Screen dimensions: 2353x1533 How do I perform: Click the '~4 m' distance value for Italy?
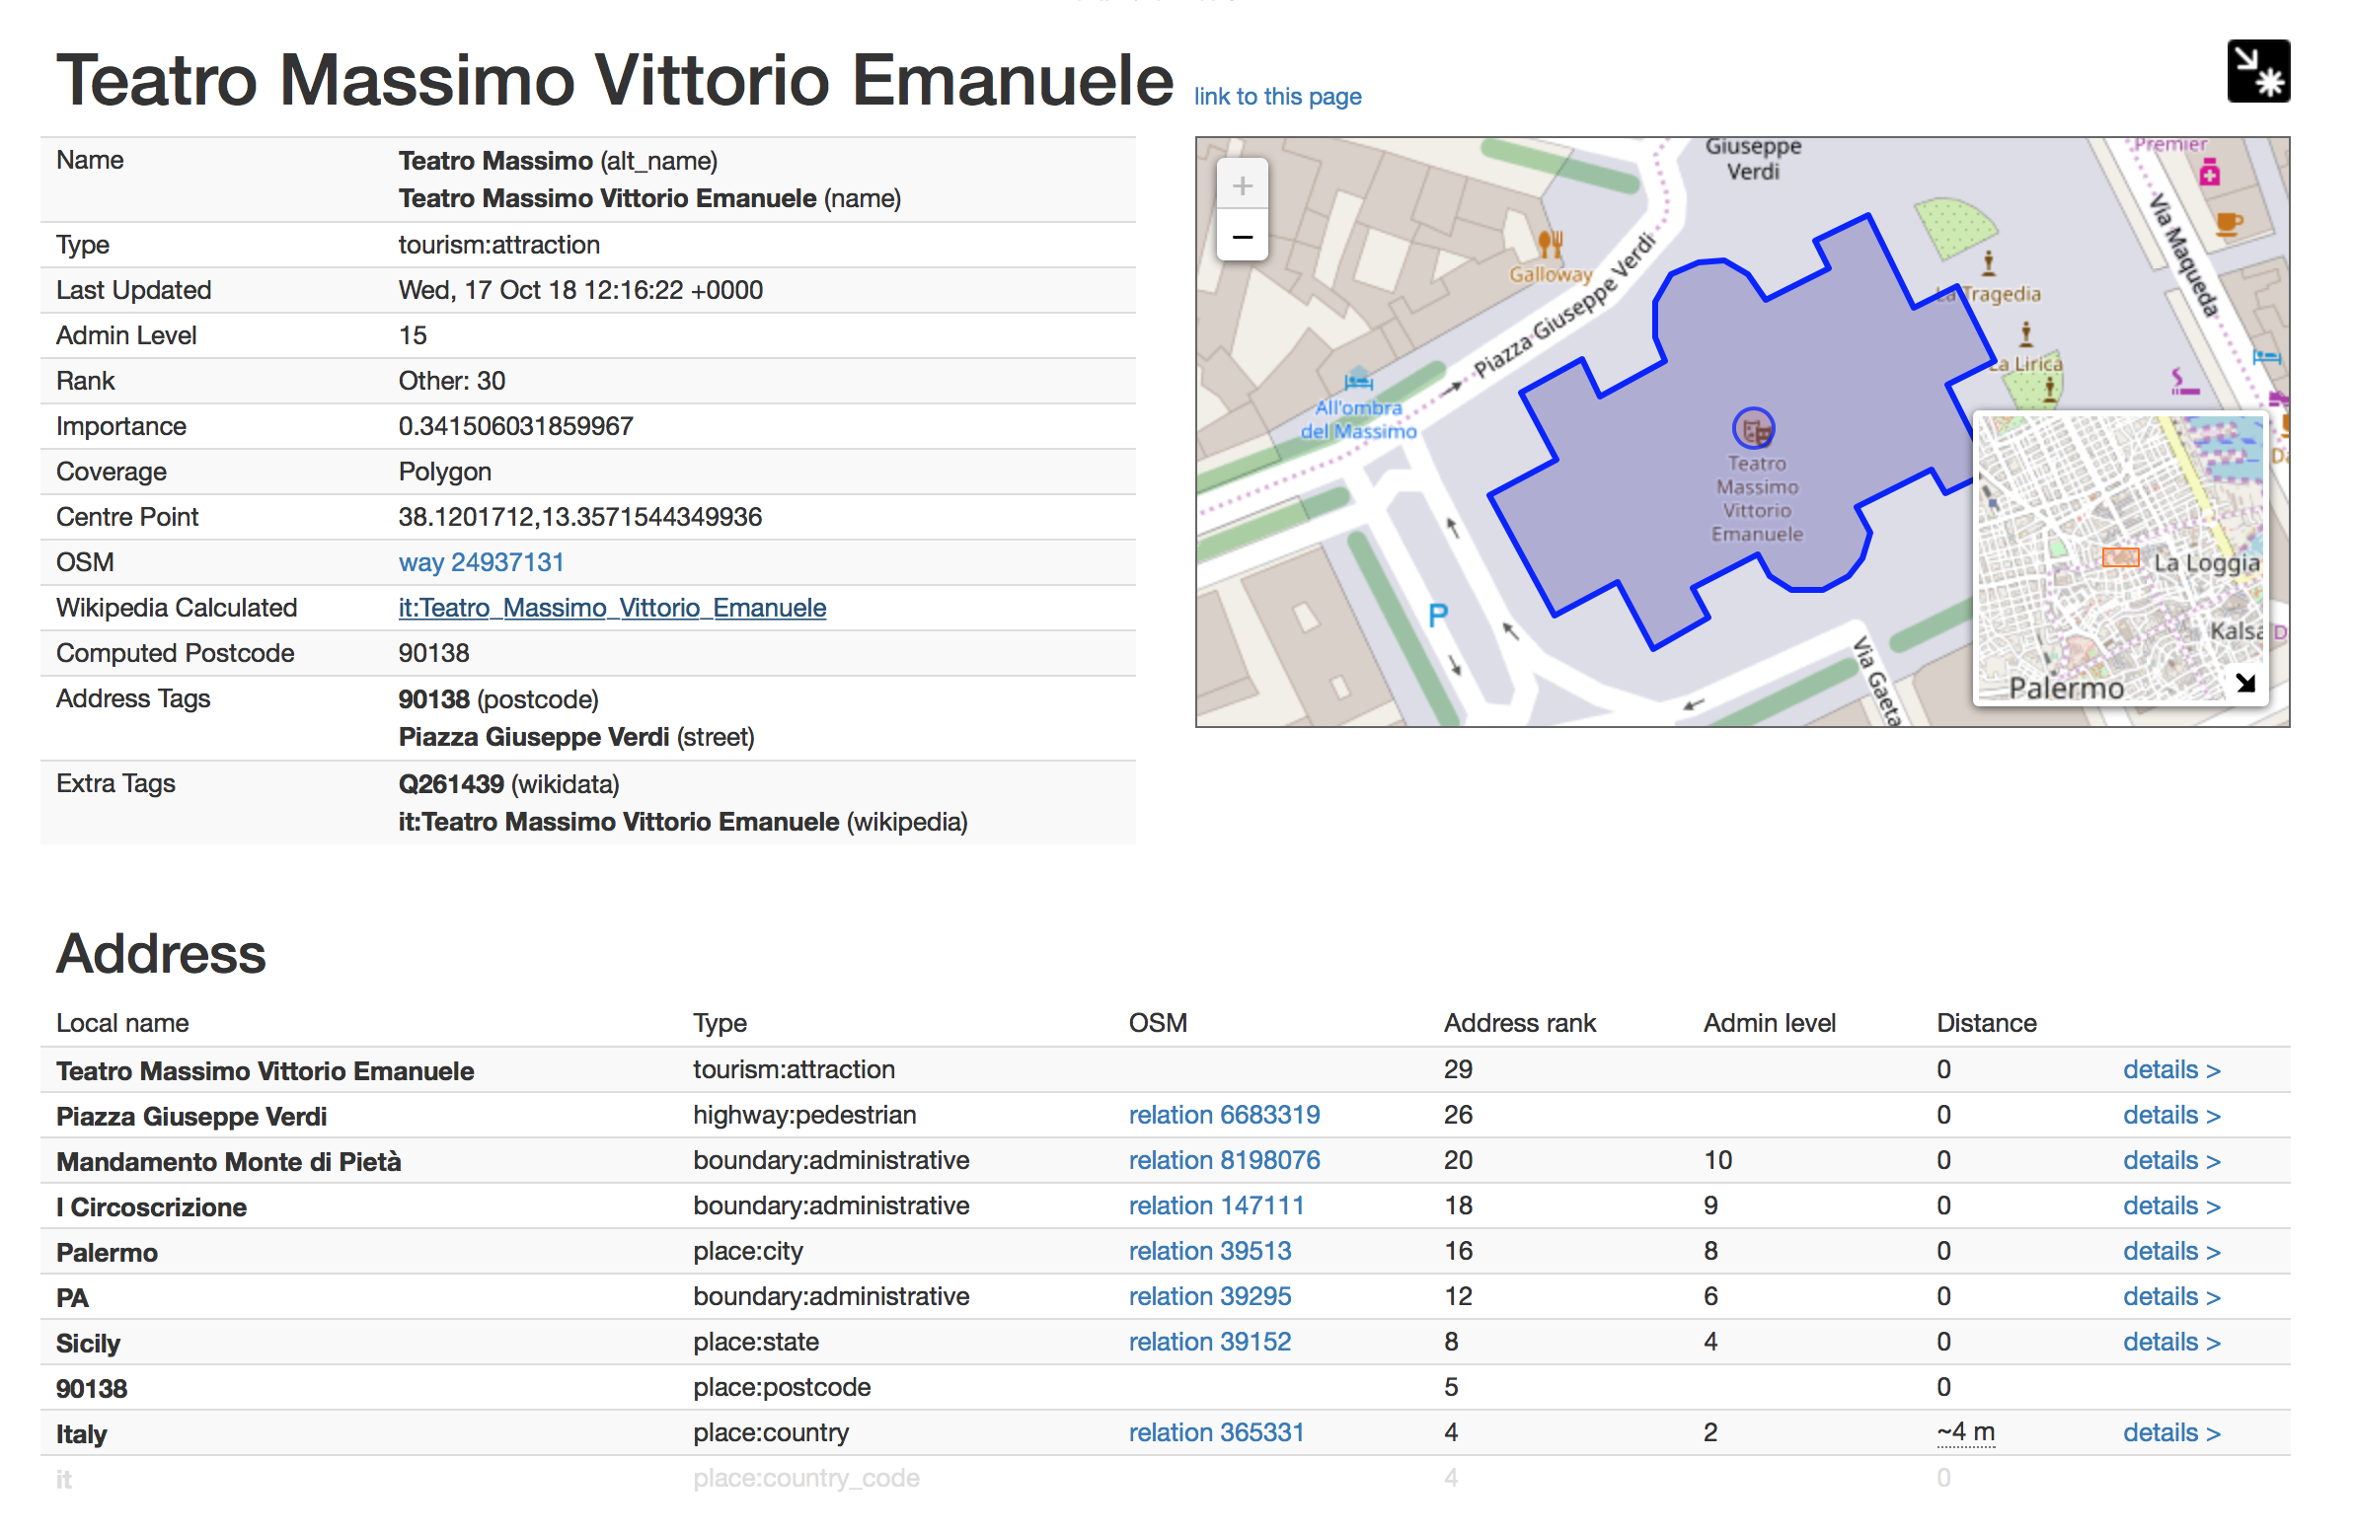pyautogui.click(x=1964, y=1434)
